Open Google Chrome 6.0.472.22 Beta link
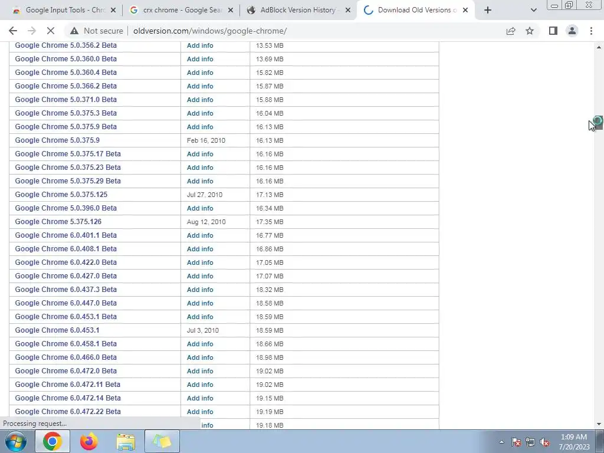Image resolution: width=604 pixels, height=453 pixels. pyautogui.click(x=68, y=411)
